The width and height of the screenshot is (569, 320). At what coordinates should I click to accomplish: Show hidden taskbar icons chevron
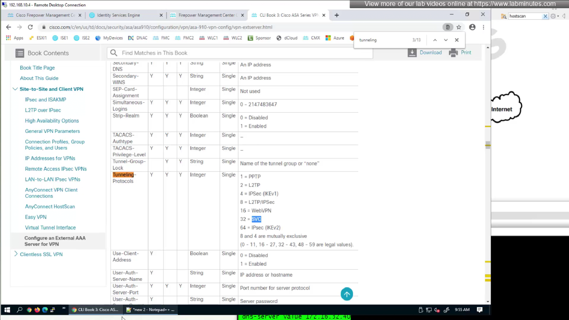(x=64, y=308)
